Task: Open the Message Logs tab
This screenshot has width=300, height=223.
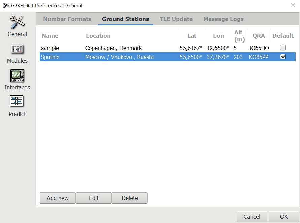Action: point(224,19)
